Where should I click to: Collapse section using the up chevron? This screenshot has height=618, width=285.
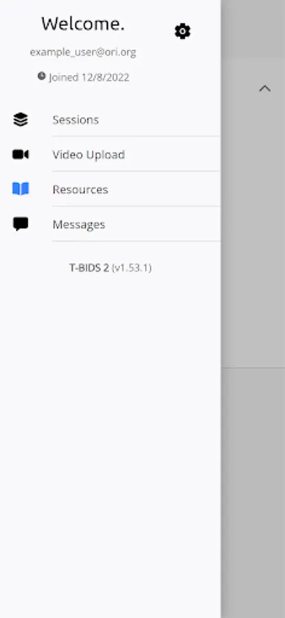click(265, 89)
